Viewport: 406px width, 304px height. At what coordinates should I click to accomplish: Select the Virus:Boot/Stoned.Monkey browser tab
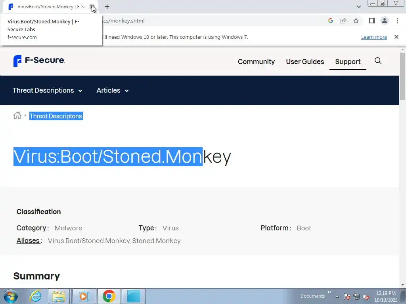[50, 7]
